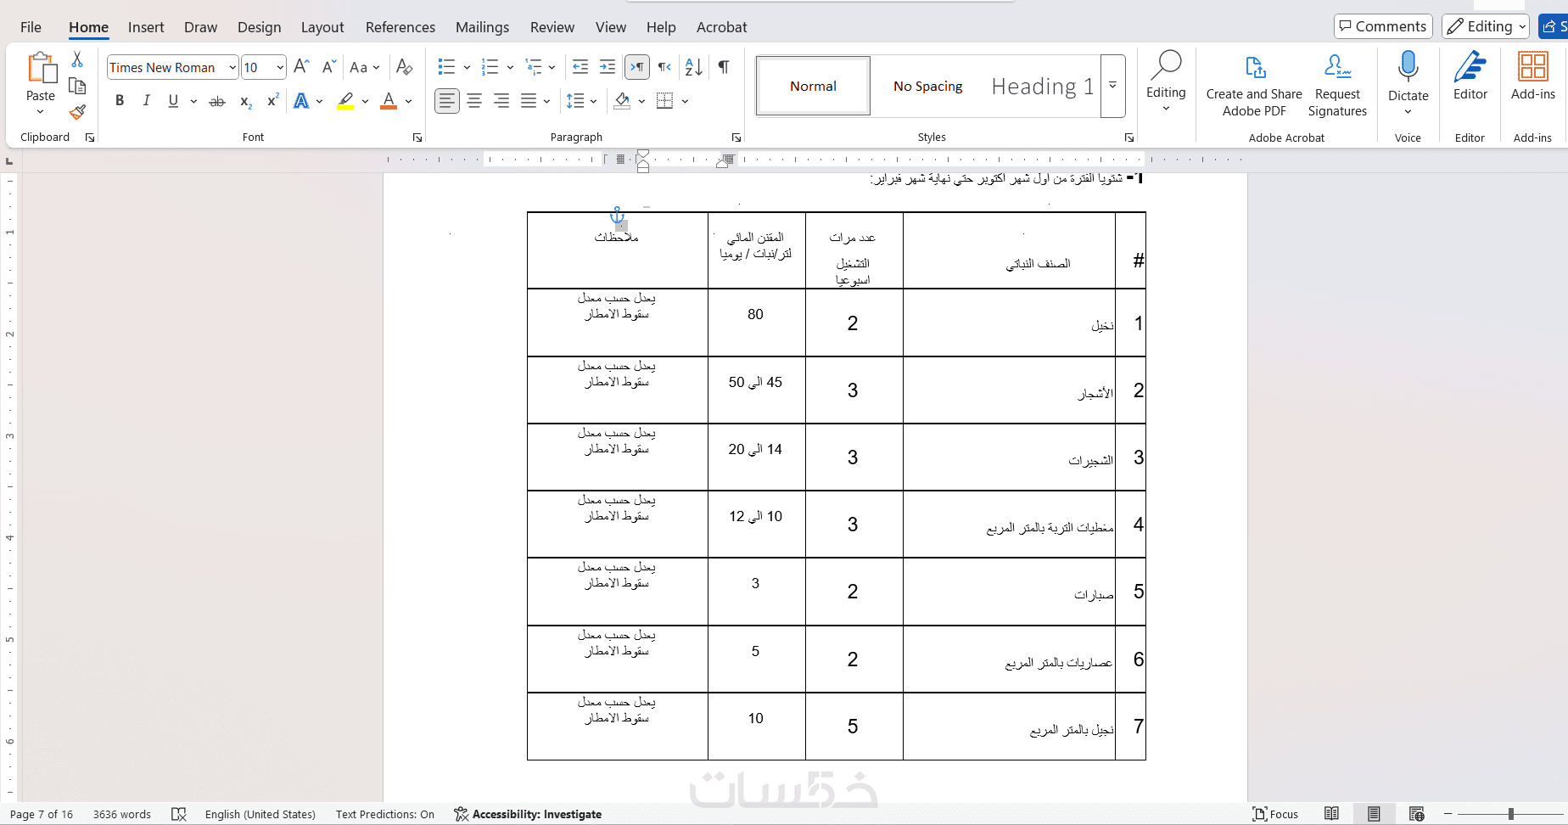Toggle Align Right

tap(501, 101)
